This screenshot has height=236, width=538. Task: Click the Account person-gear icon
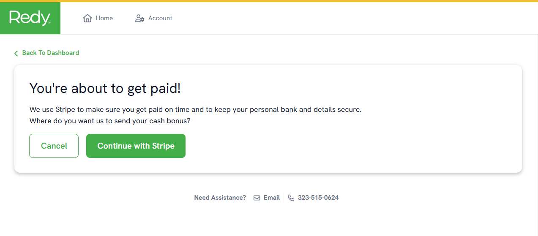[x=140, y=18]
